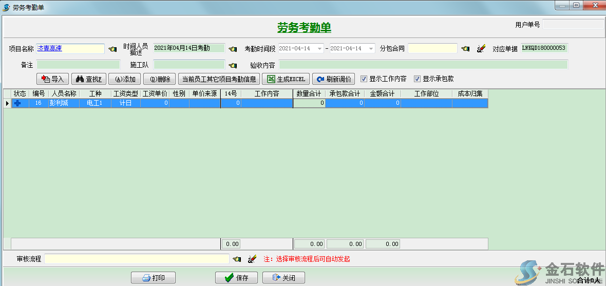This screenshot has height=286, width=606.
Task: Select the 彭利城 name cell in the table
Action: click(x=63, y=103)
